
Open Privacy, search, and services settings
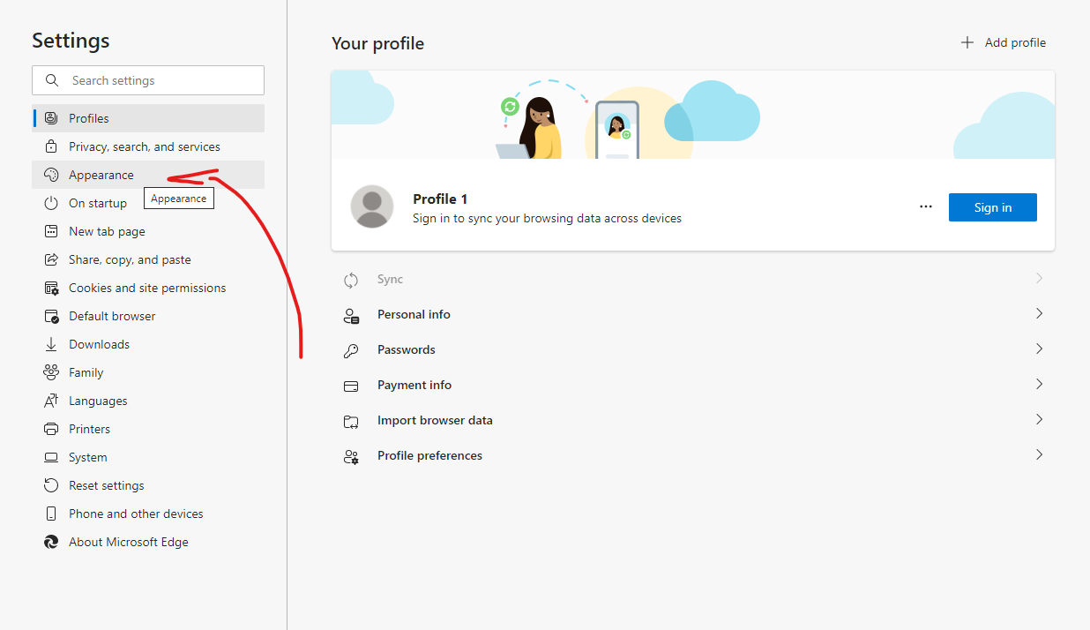click(x=144, y=146)
